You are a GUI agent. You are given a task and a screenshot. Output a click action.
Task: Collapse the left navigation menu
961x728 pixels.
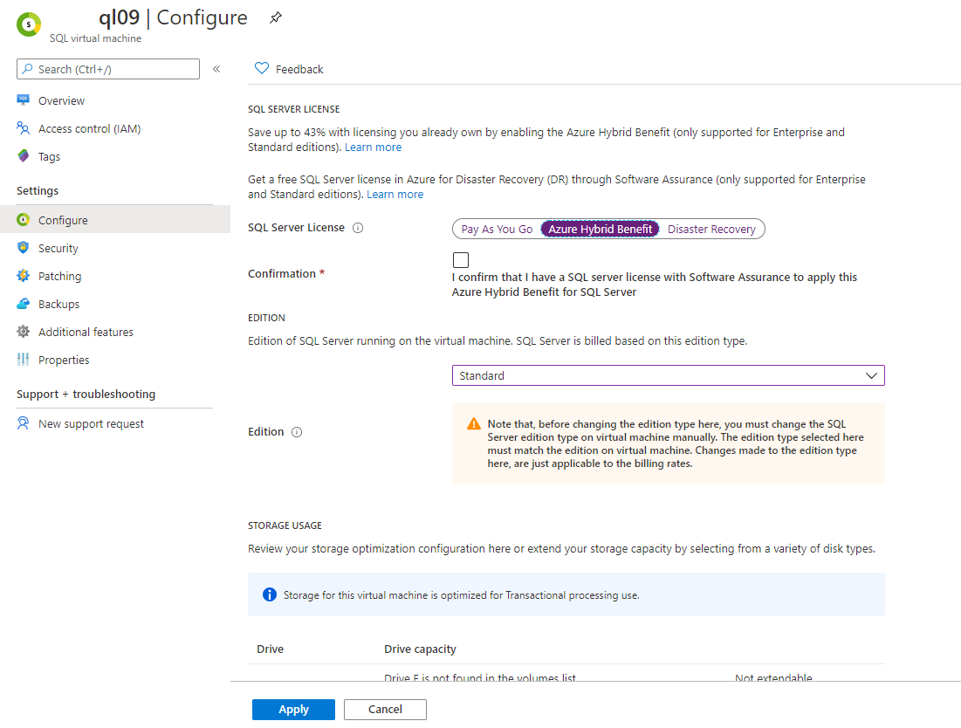pos(216,69)
